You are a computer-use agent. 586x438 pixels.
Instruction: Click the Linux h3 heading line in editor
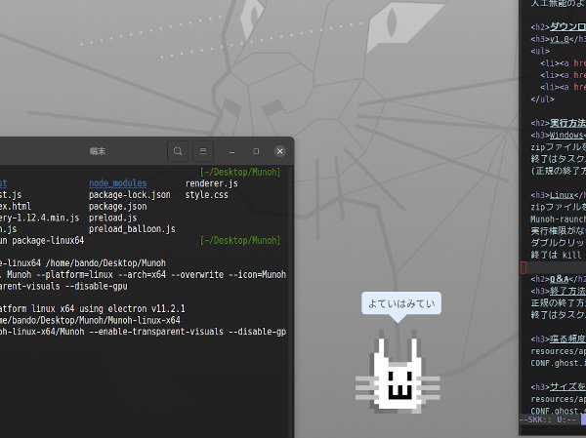[553, 195]
